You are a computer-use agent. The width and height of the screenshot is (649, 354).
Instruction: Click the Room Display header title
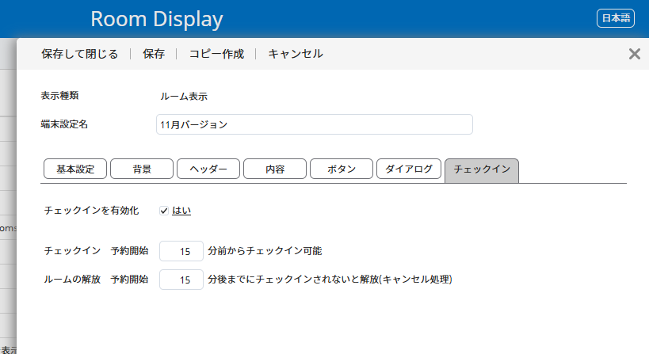[157, 18]
